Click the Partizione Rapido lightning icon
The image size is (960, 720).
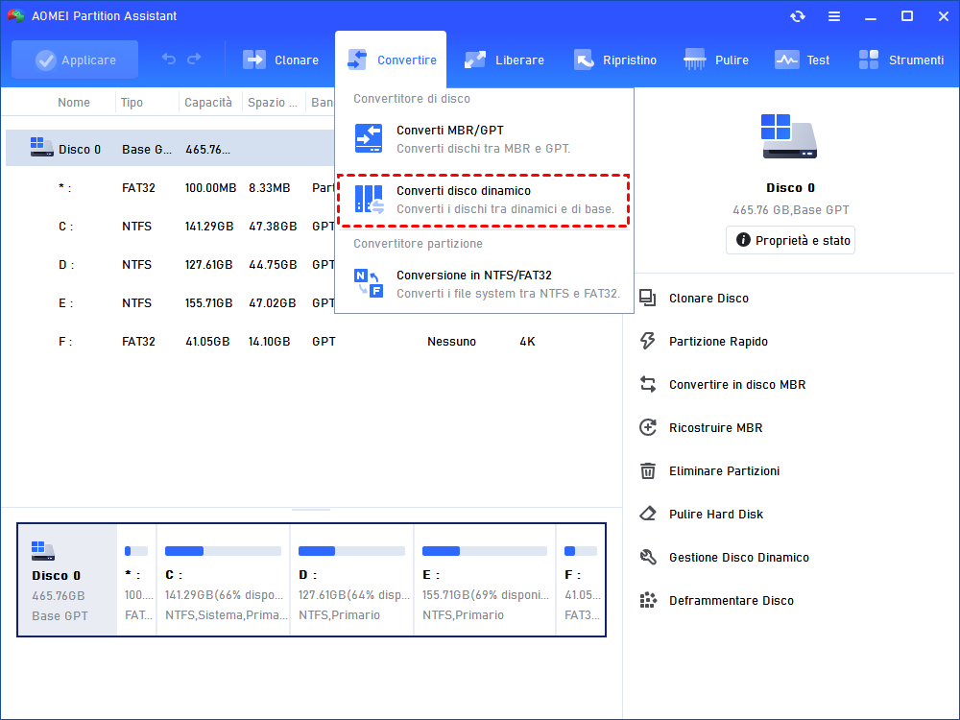coord(648,341)
